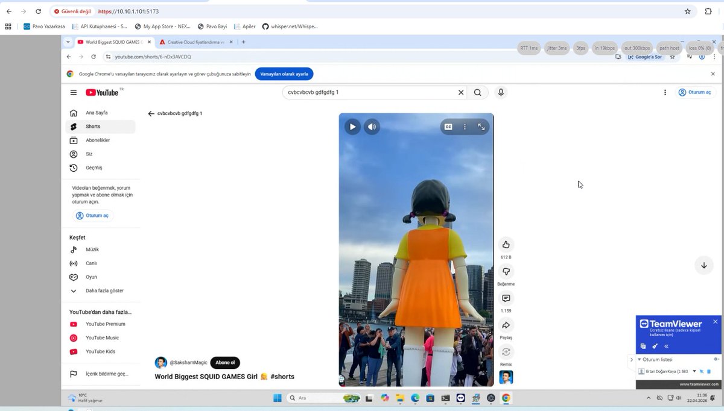Open comments (1.159)
This screenshot has height=411, width=724.
pos(506,298)
